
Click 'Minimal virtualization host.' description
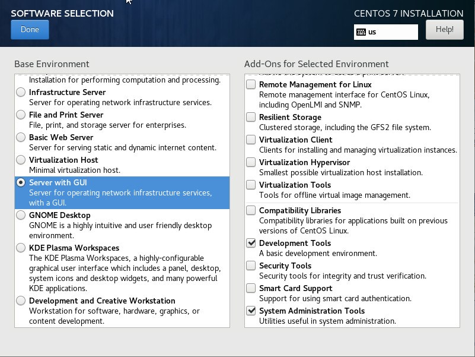[x=75, y=170]
